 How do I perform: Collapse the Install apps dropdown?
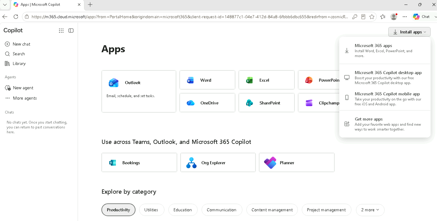click(409, 32)
